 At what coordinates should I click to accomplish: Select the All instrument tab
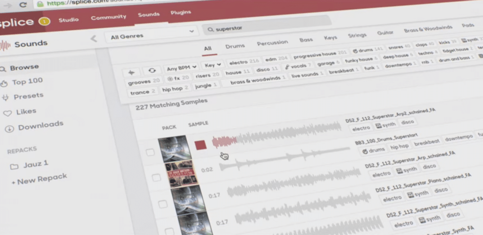click(x=208, y=49)
